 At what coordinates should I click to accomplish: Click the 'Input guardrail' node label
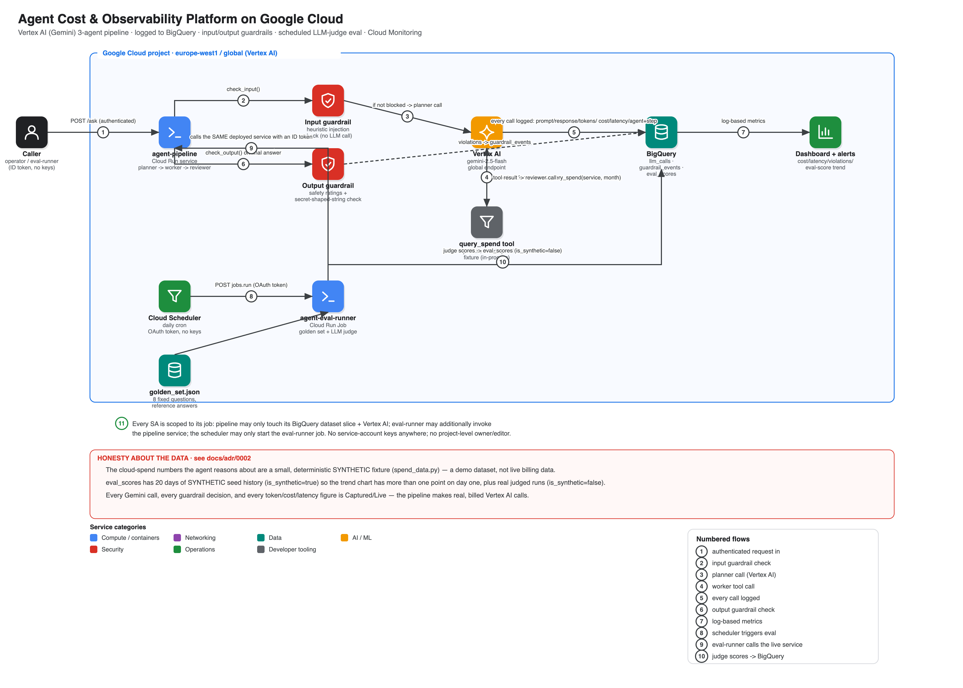click(328, 122)
